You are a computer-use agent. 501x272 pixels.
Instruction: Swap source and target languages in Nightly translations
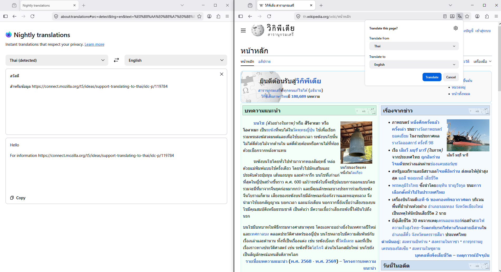[x=116, y=60]
